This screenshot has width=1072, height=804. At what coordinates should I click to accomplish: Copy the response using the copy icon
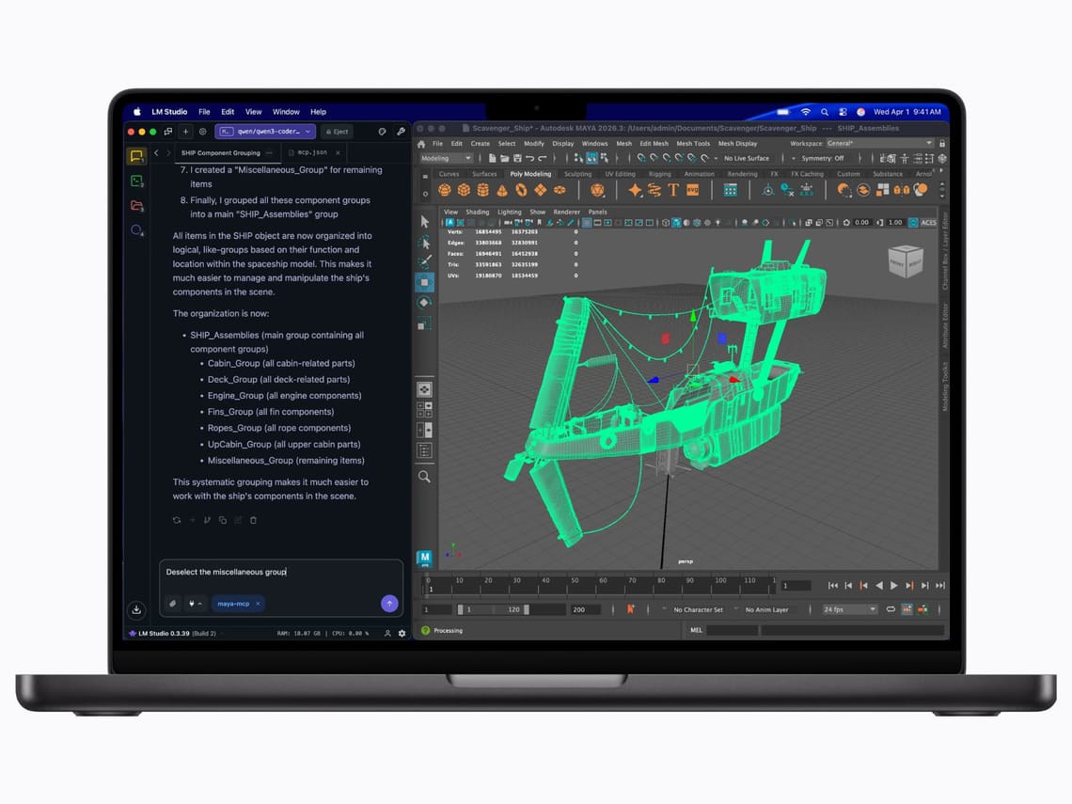(x=222, y=520)
